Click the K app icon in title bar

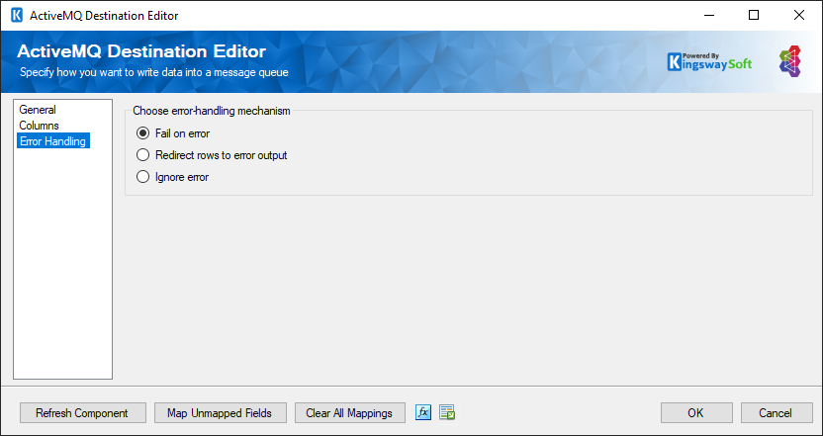pyautogui.click(x=17, y=15)
